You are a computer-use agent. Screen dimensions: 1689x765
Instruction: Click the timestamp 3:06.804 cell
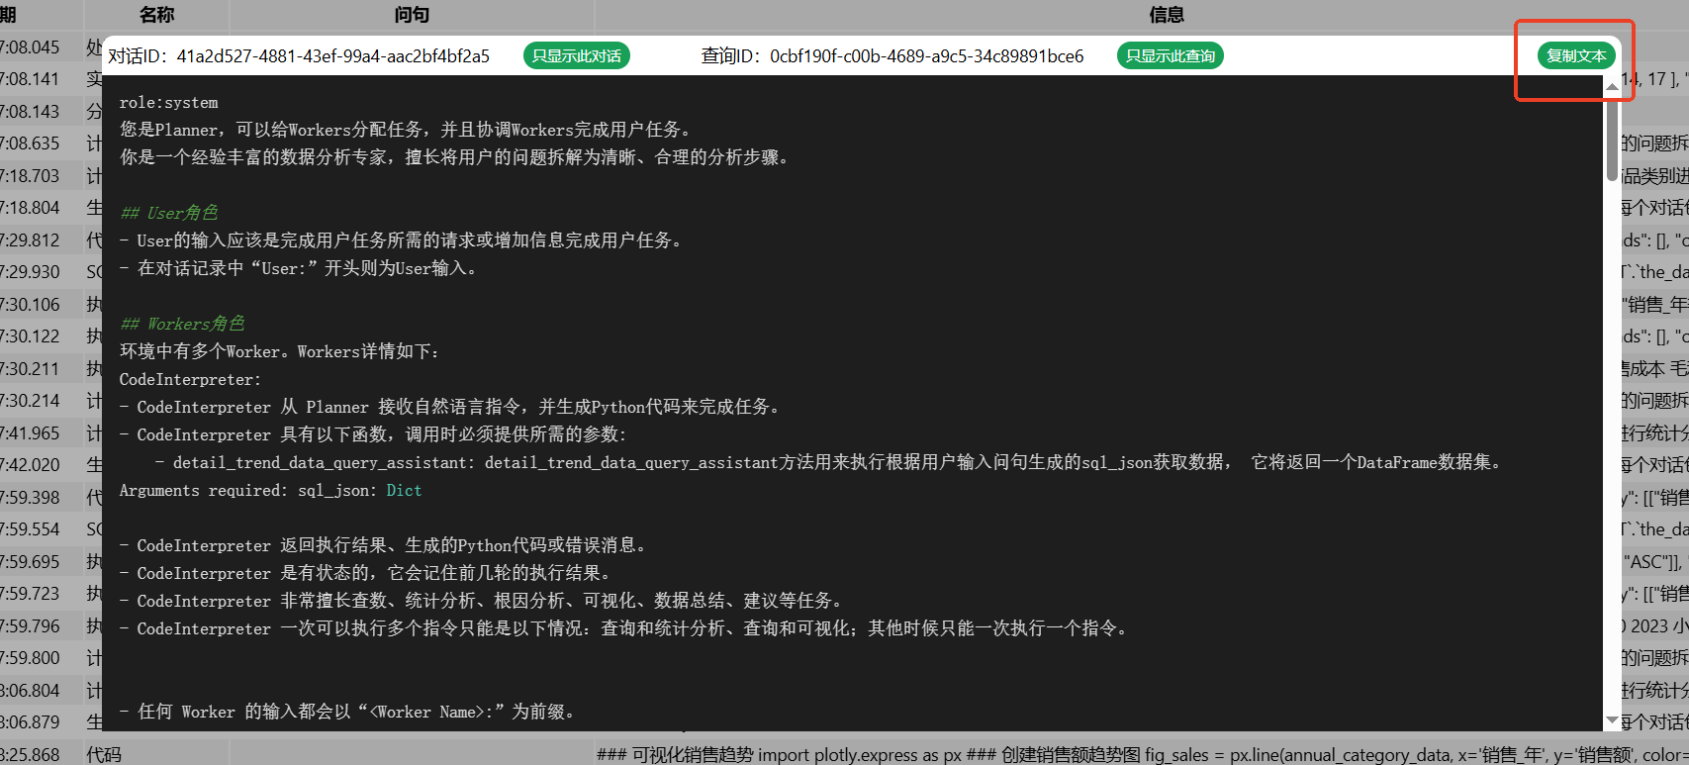30,690
